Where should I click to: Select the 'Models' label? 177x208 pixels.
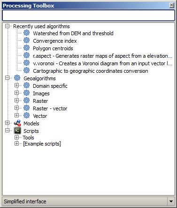tap(31, 123)
